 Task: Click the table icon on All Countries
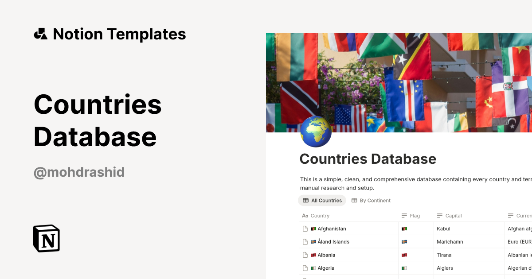click(306, 201)
